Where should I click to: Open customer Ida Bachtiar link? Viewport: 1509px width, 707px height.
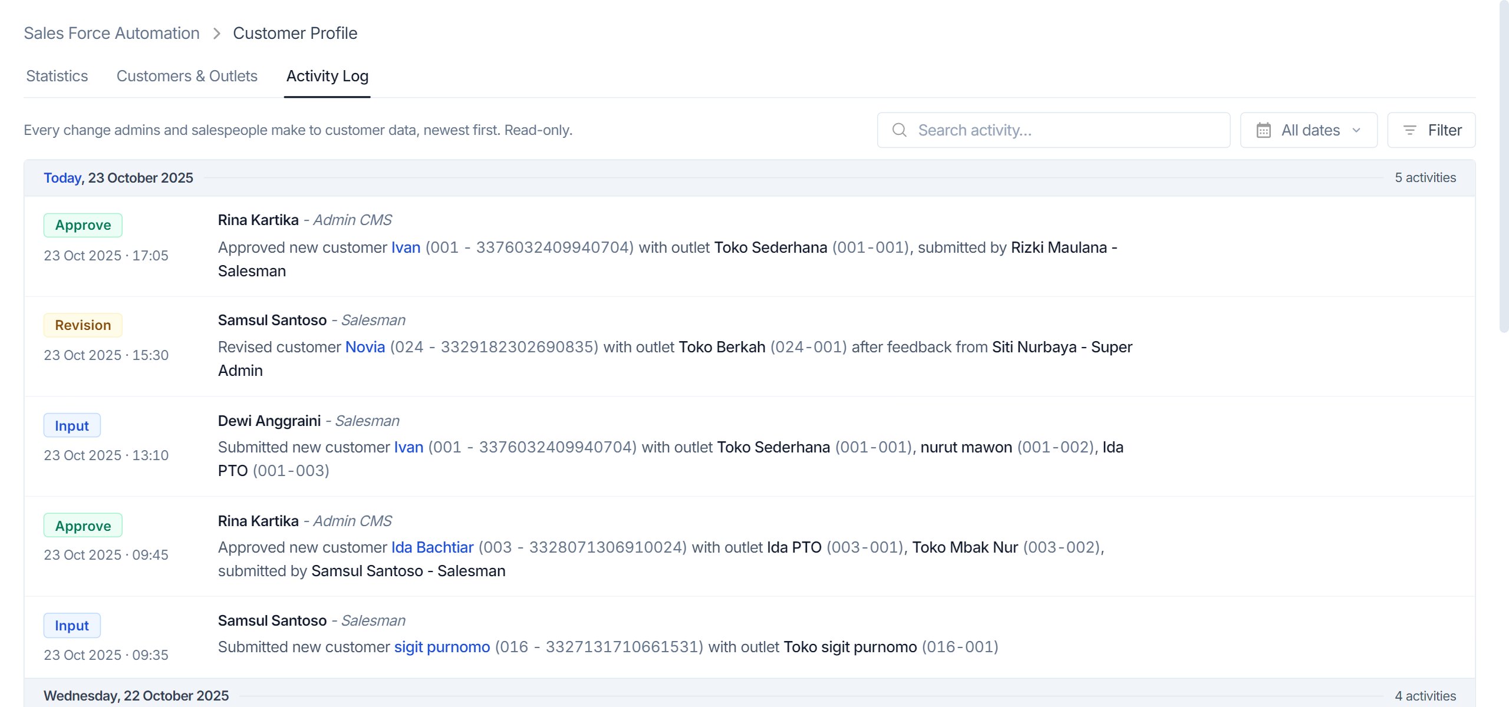tap(432, 547)
